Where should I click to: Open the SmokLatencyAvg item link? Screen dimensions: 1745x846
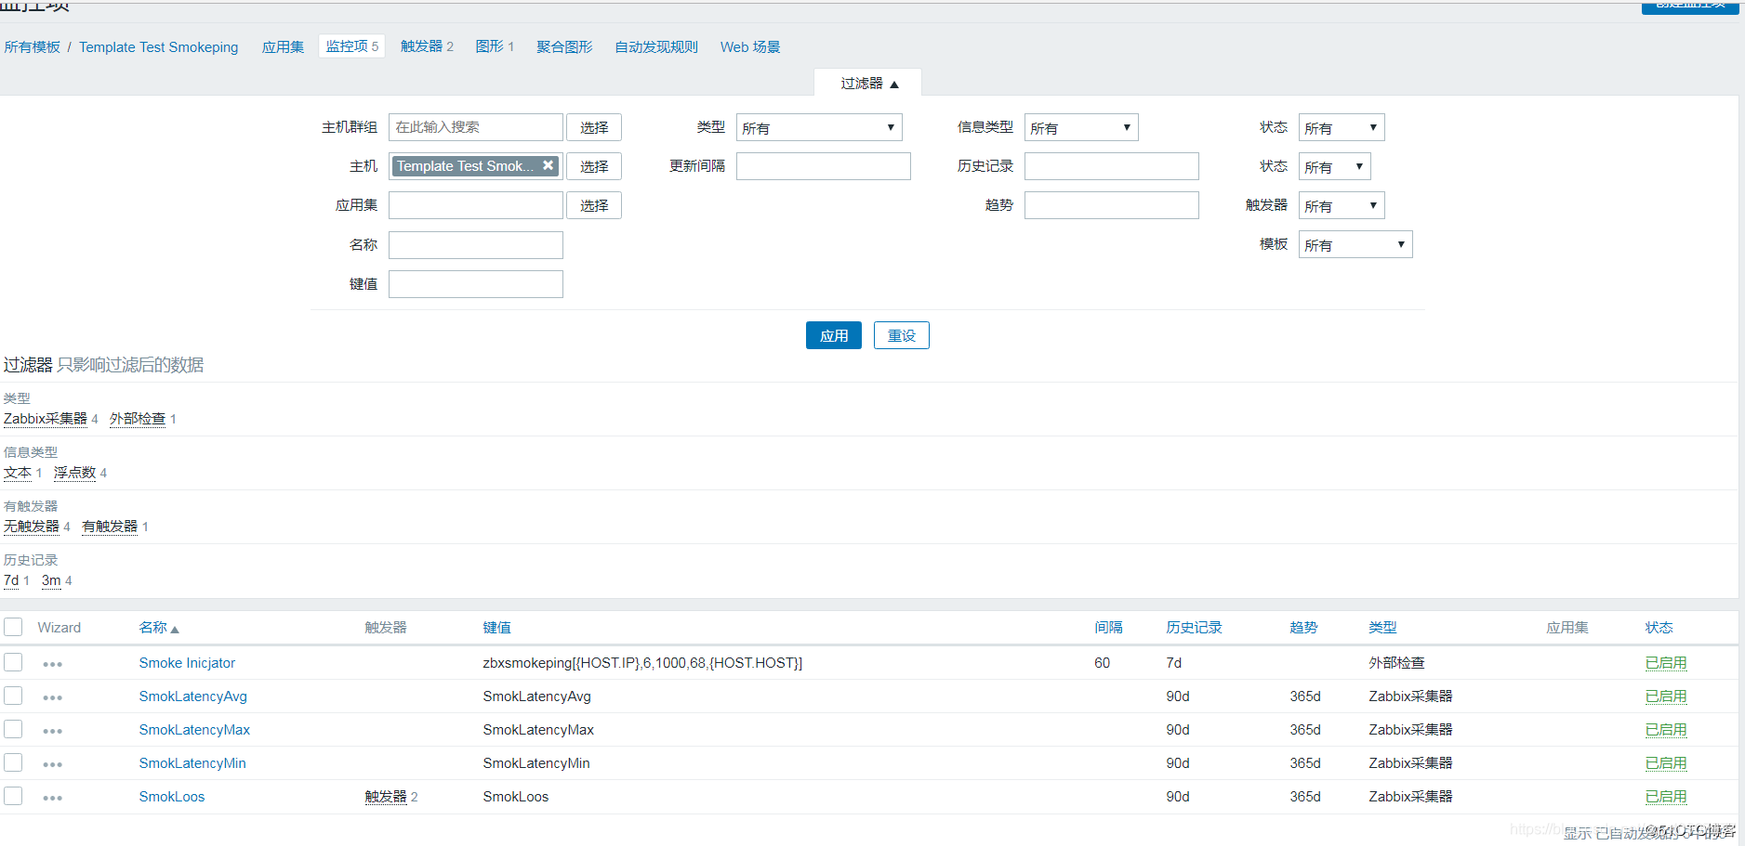click(x=192, y=696)
